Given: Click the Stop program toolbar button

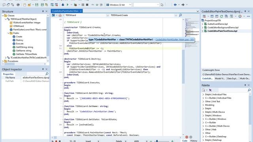Looking at the screenshot, I should (x=87, y=5).
